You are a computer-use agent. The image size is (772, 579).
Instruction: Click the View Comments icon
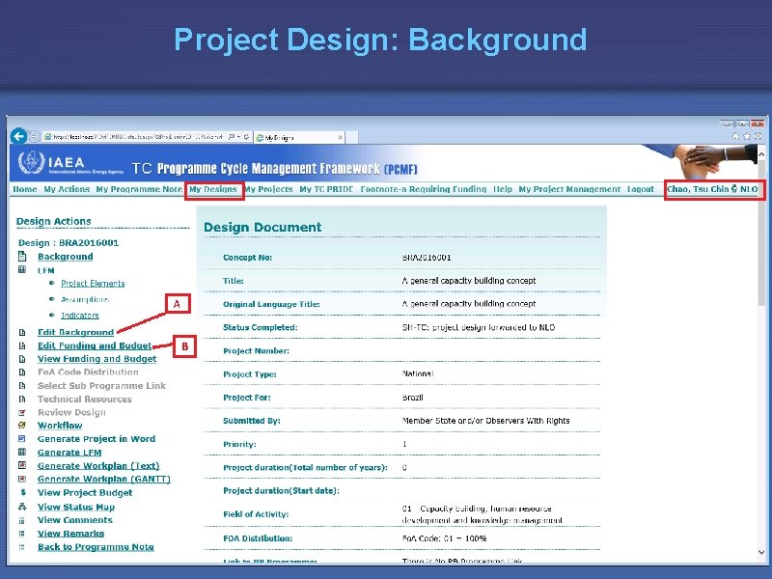coord(20,520)
